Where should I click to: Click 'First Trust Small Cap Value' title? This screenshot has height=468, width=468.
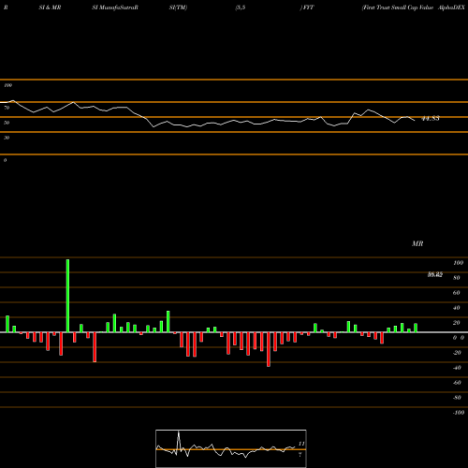click(x=398, y=7)
